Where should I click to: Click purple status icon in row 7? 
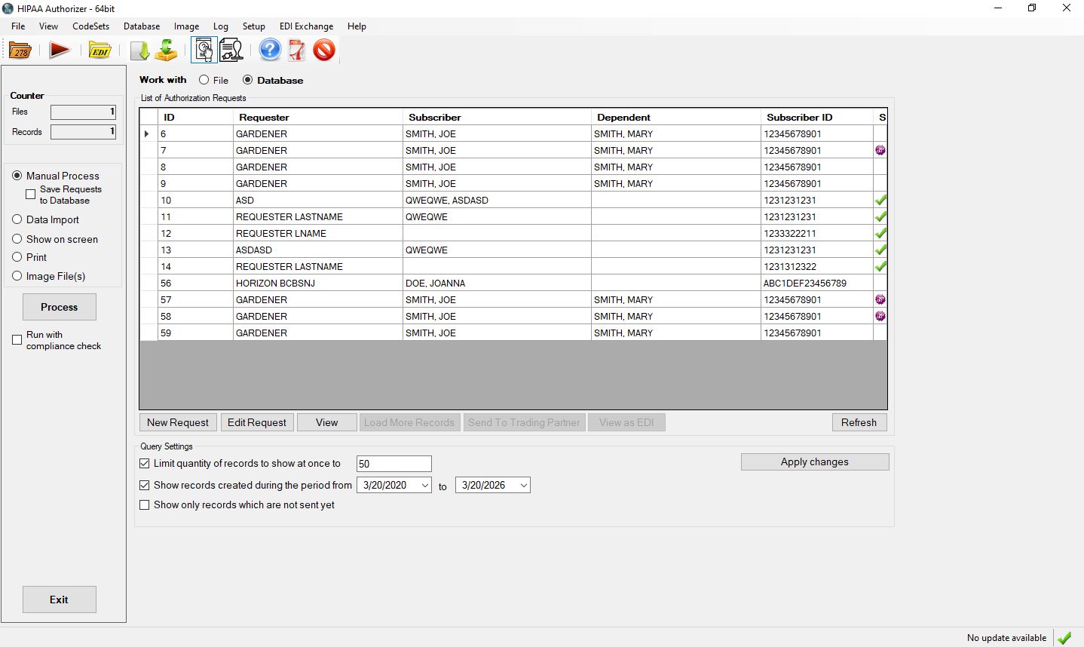click(x=880, y=150)
